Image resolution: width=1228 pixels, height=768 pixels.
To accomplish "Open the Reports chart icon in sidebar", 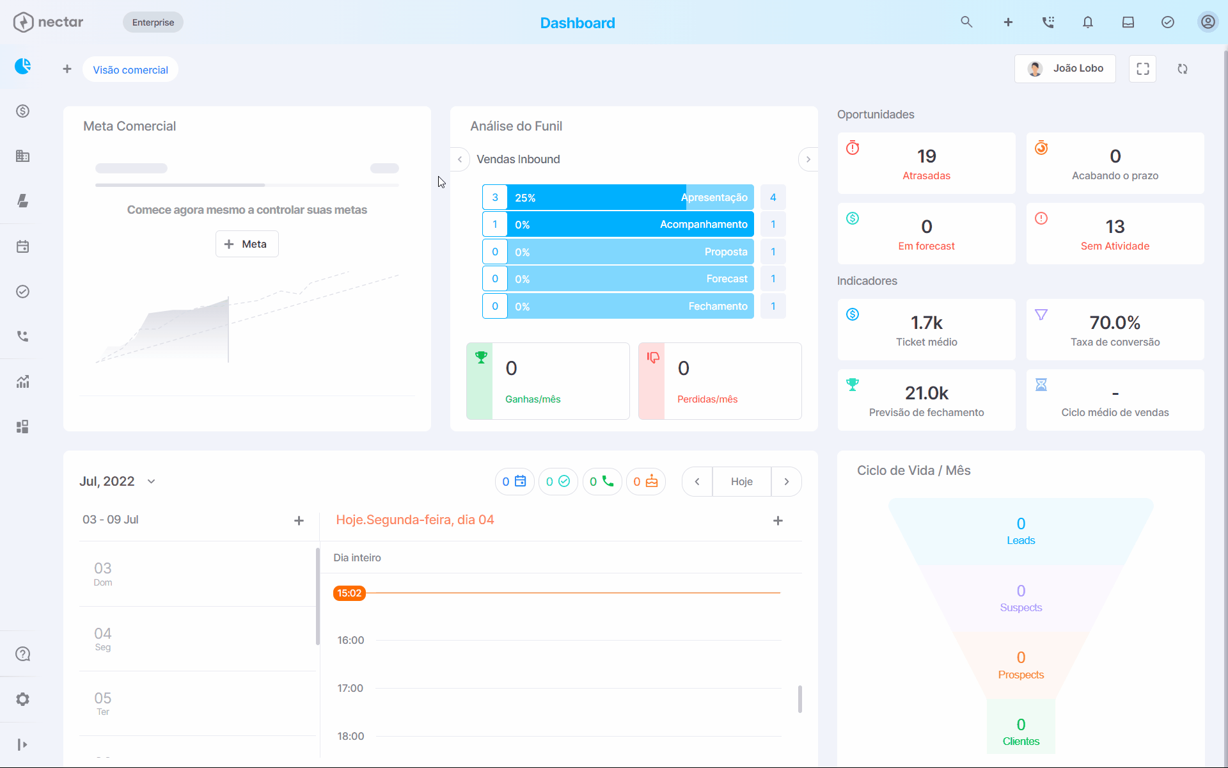I will pyautogui.click(x=23, y=382).
